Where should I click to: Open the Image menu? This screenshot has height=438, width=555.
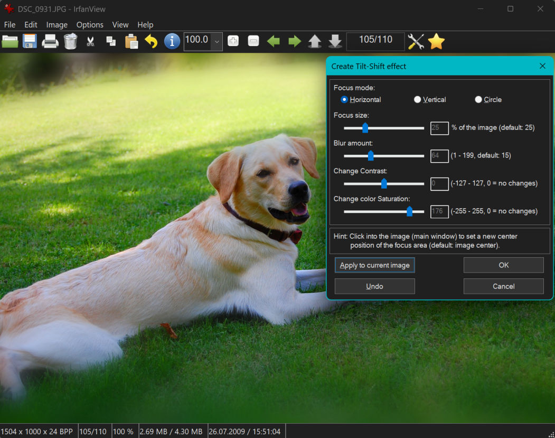click(57, 25)
